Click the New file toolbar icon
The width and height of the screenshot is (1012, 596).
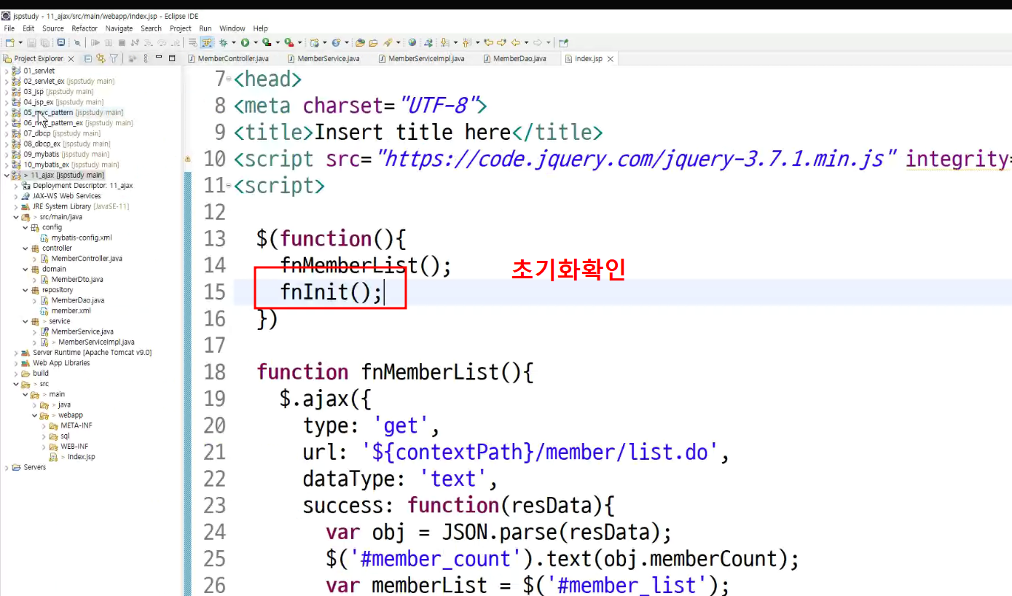click(9, 42)
